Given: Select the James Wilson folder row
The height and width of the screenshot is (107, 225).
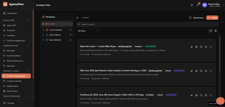Looking at the screenshot, I should 57,35.
